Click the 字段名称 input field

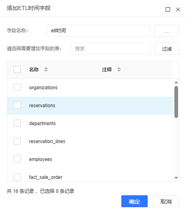coord(99,31)
